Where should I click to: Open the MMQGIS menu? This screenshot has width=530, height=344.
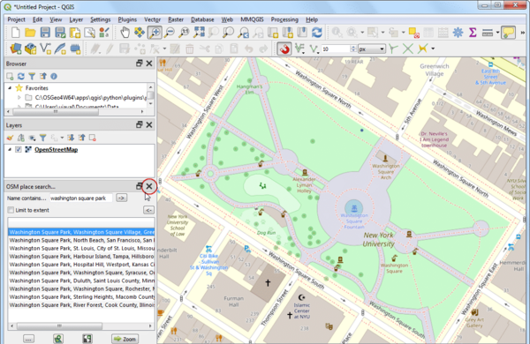point(252,19)
